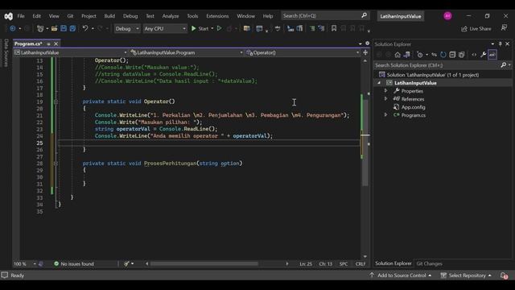Image resolution: width=515 pixels, height=290 pixels.
Task: Open the LatihanInputValue project navigation dropdown
Action: (70, 52)
